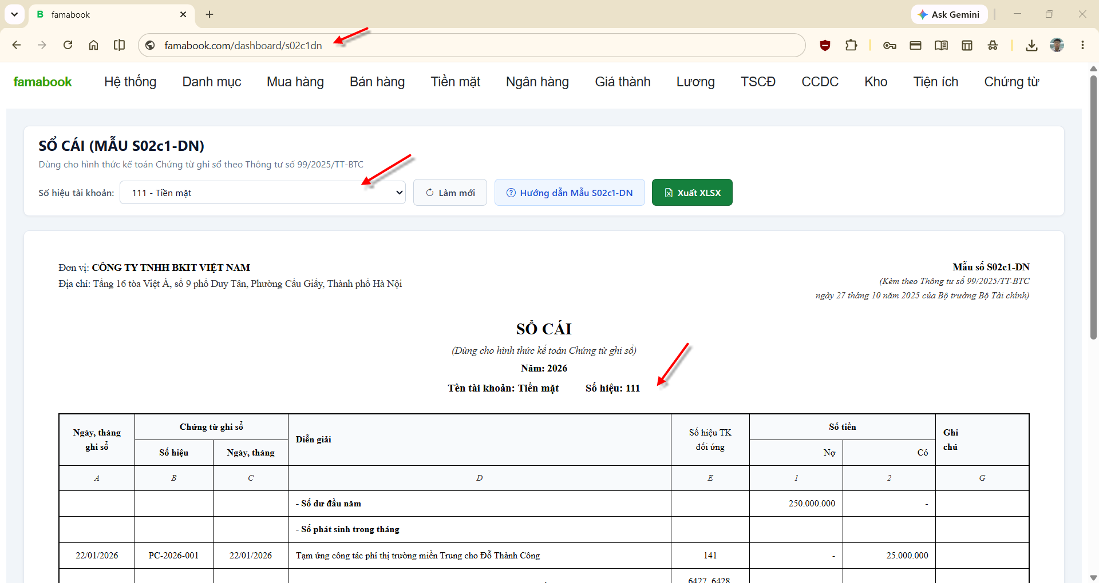
Task: Click the famabook browser tab
Action: click(x=112, y=14)
